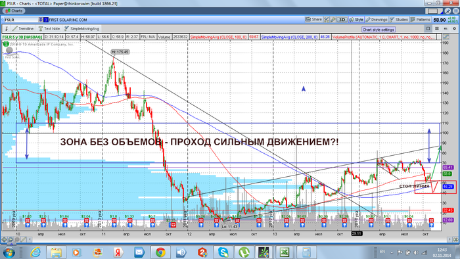The image size is (460, 259).
Task: Click the wrench tools icon in chart toolbar
Action: tap(333, 20)
